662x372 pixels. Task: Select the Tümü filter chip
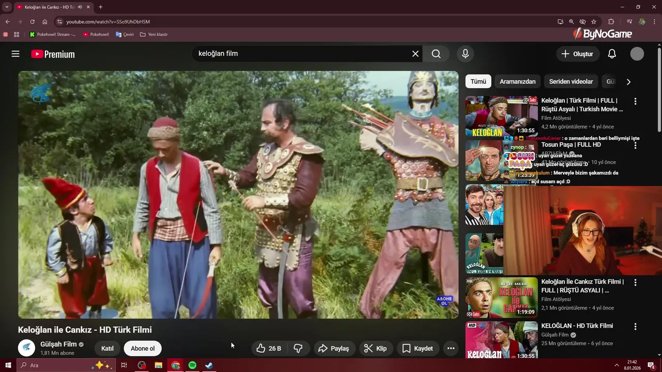478,82
